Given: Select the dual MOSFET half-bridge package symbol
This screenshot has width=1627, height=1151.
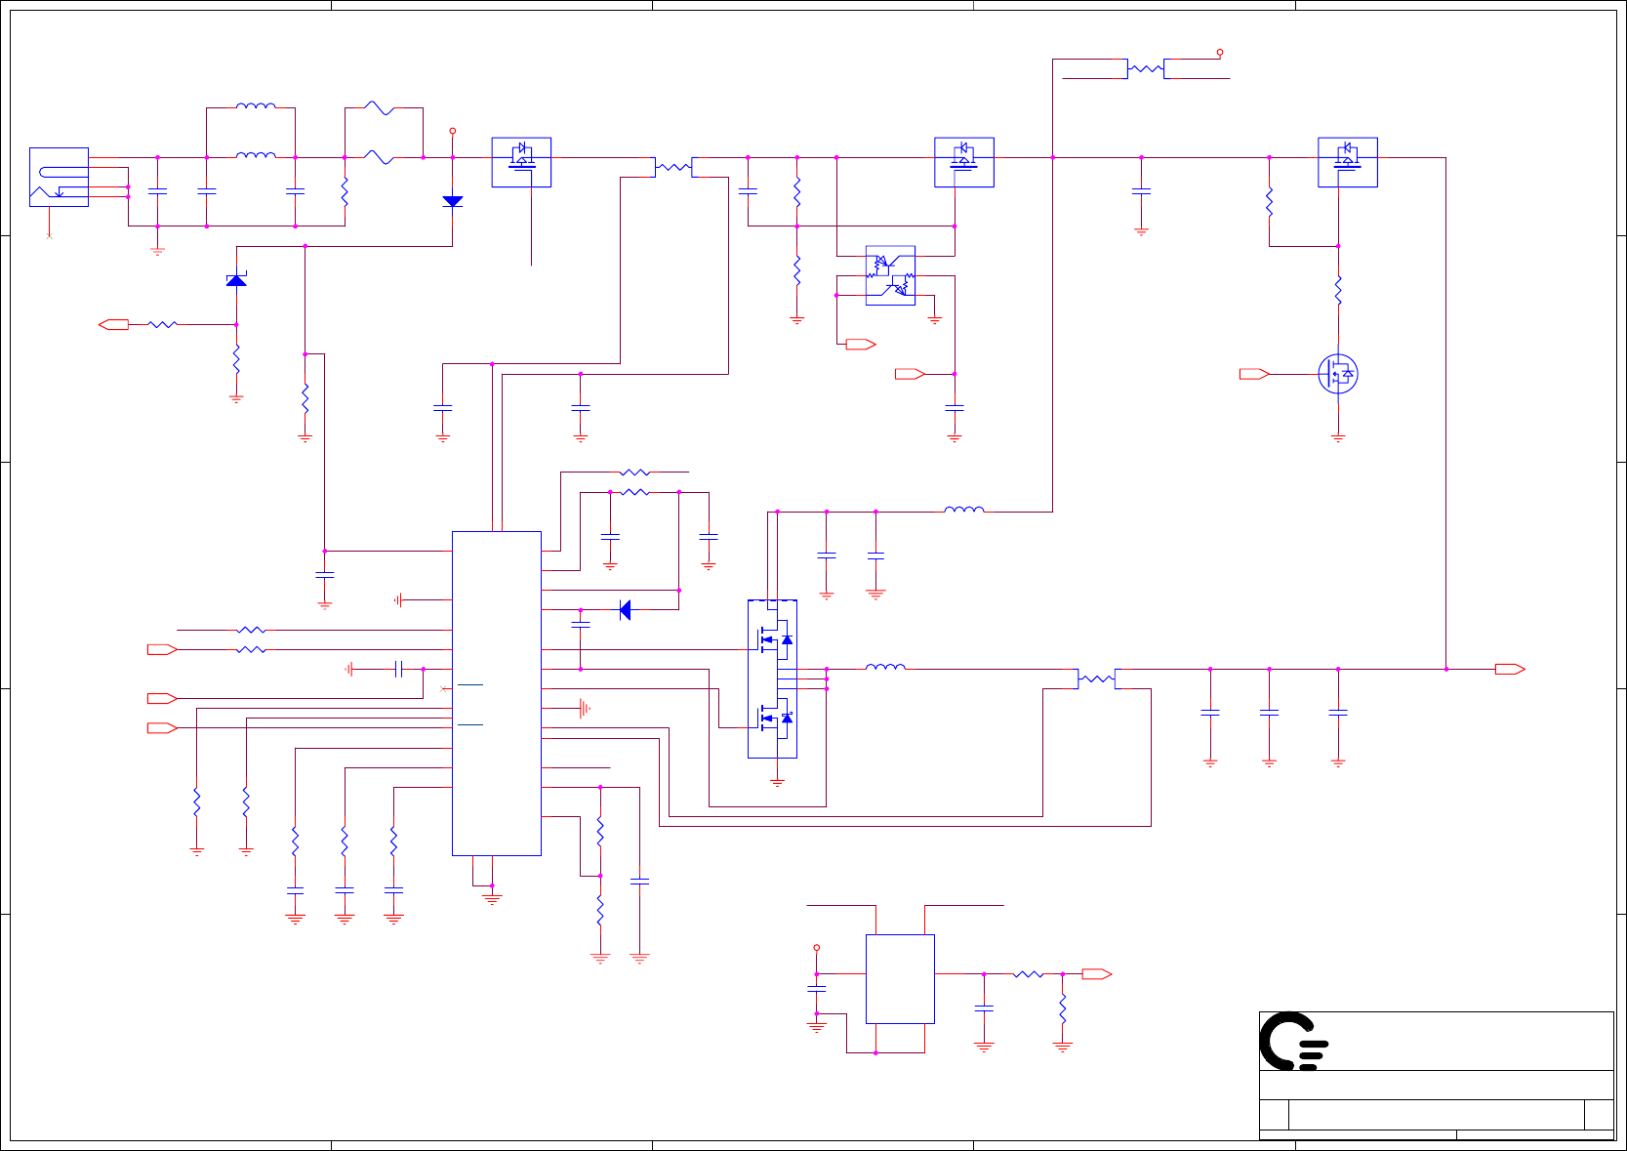Looking at the screenshot, I should tap(772, 678).
